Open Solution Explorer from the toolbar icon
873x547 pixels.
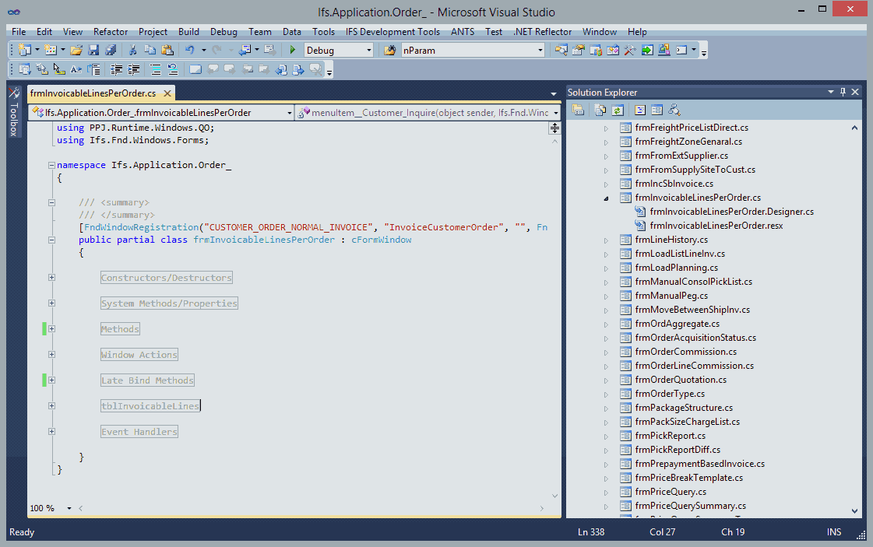click(x=561, y=50)
